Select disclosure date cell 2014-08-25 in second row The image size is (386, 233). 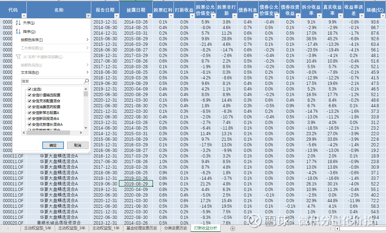(x=136, y=27)
